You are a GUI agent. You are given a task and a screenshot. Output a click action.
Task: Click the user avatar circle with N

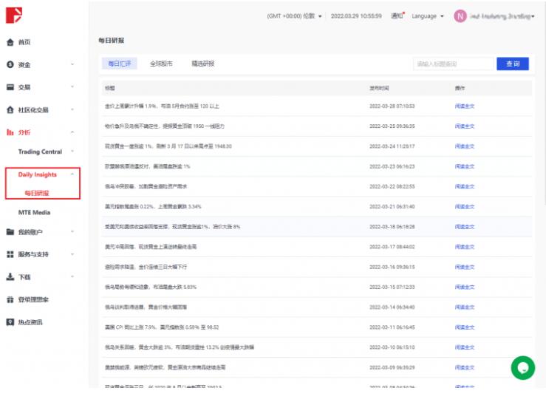460,16
